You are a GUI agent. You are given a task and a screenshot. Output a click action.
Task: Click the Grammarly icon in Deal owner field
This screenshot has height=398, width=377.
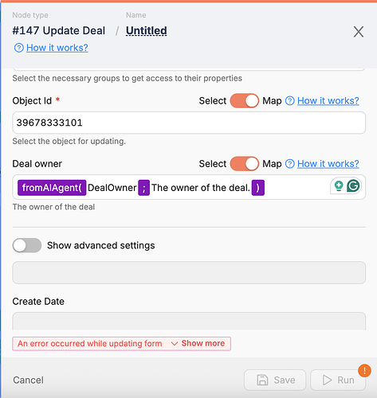click(353, 185)
